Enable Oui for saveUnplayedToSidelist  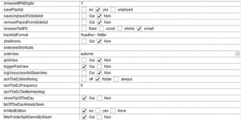point(84,16)
